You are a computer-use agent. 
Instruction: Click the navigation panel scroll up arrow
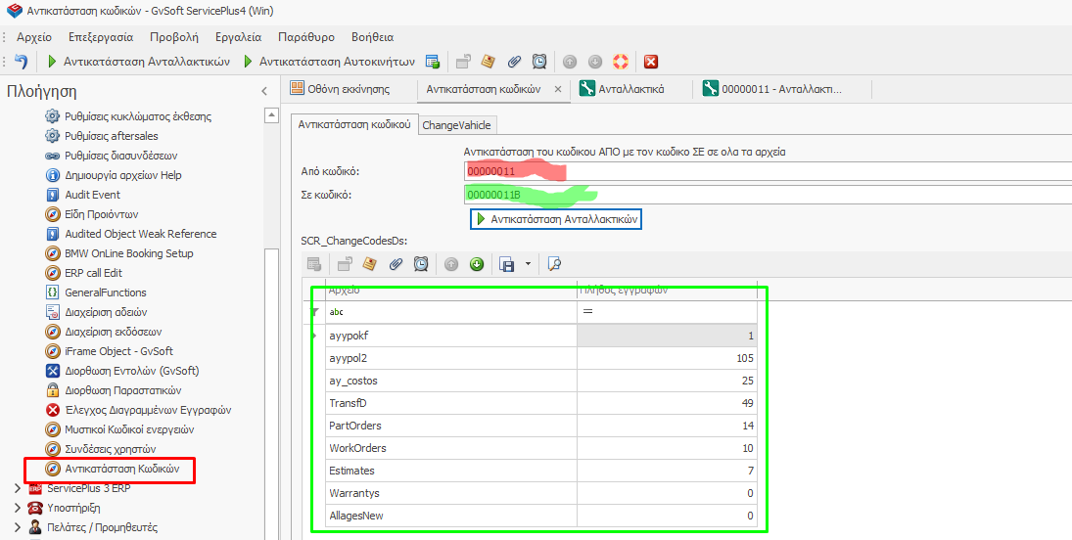pos(271,115)
